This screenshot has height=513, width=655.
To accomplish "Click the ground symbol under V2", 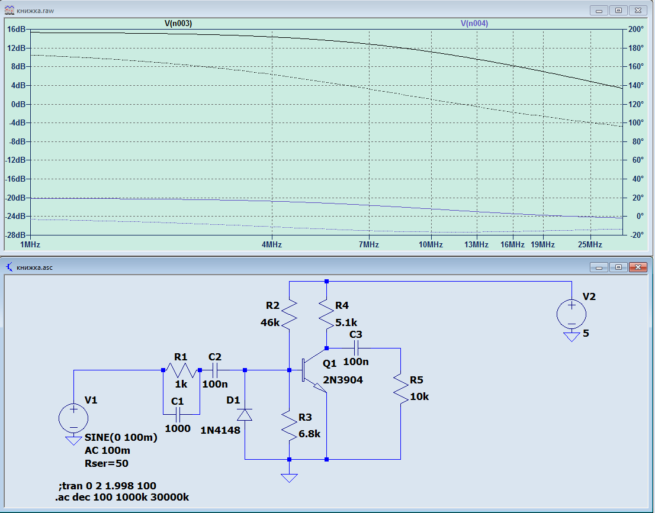I will pos(571,337).
